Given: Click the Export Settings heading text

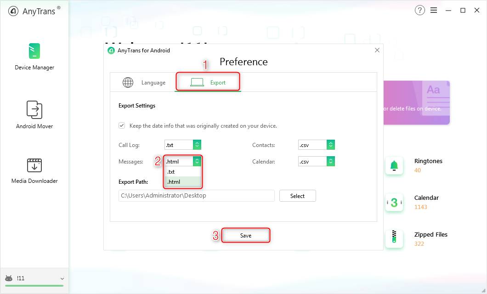Looking at the screenshot, I should point(137,106).
